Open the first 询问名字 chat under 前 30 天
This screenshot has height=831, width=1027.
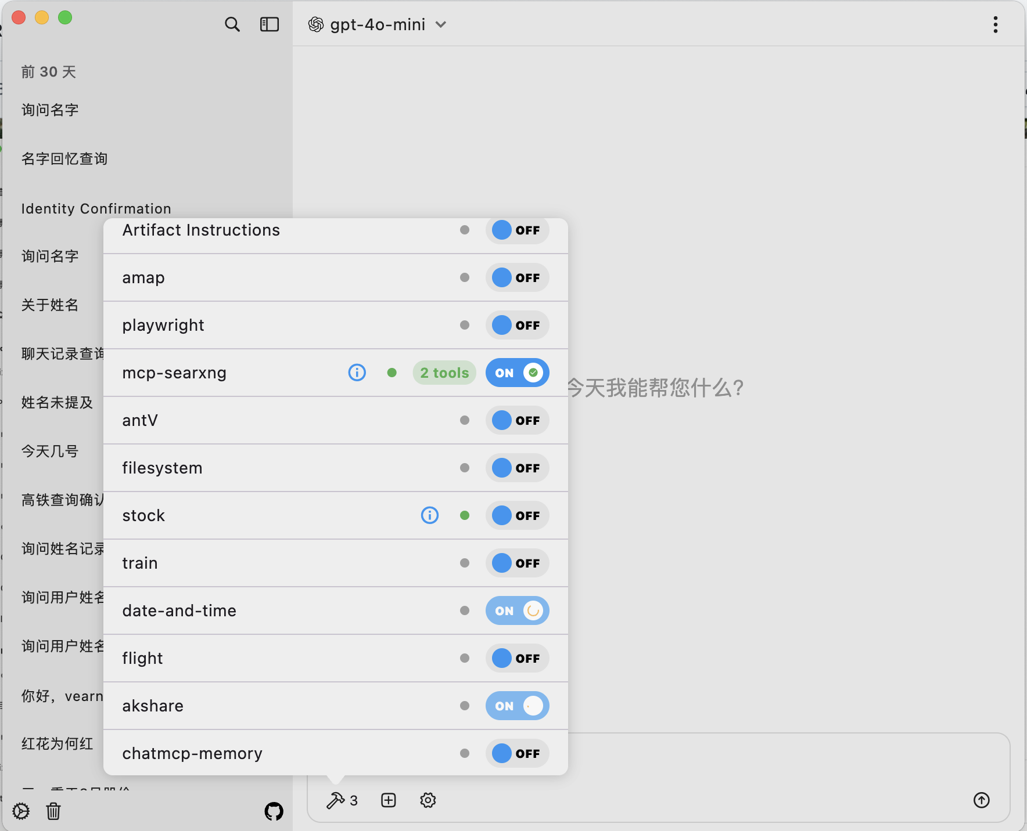(50, 110)
